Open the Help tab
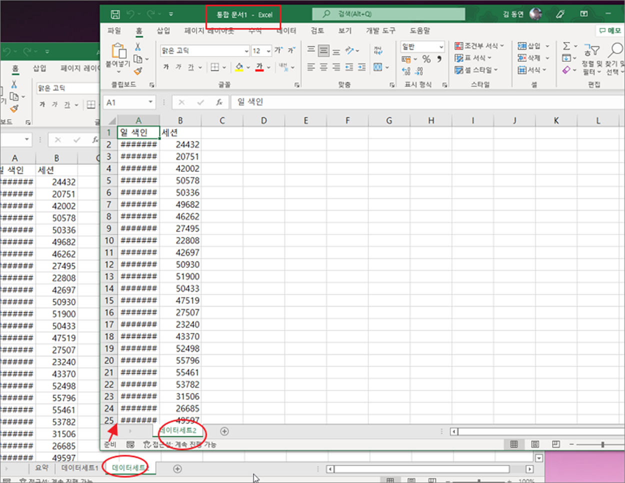 (420, 30)
